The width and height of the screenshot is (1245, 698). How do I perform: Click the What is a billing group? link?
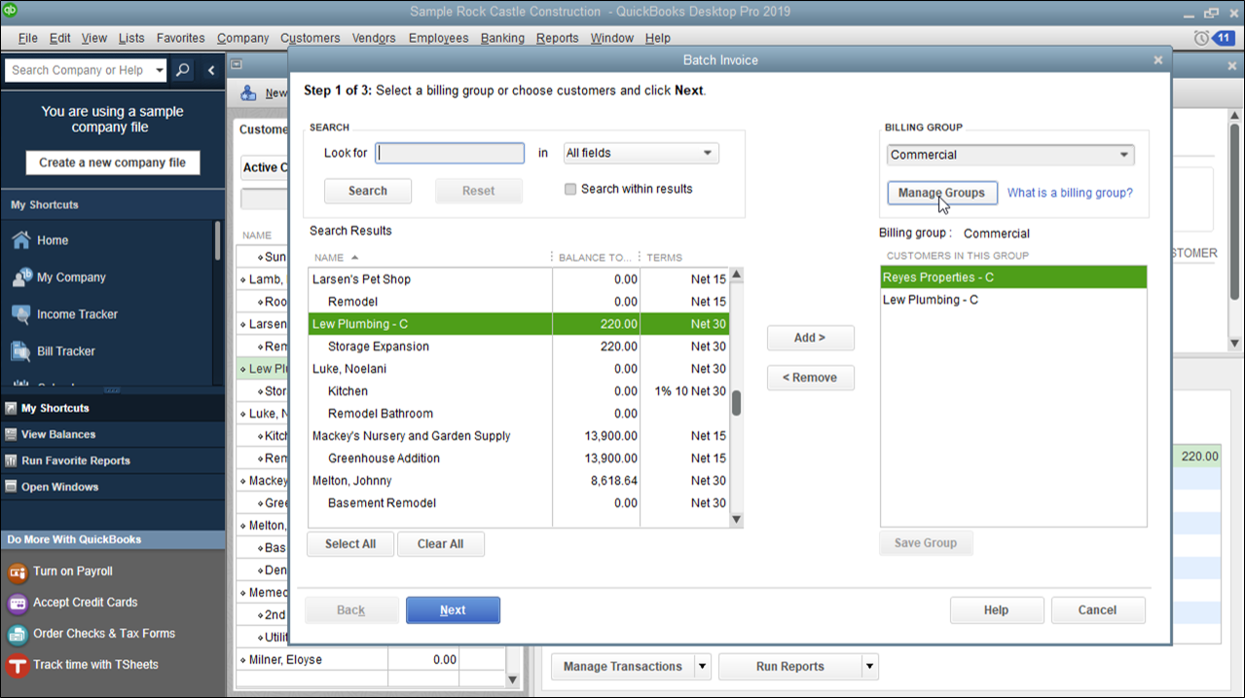[x=1069, y=193]
